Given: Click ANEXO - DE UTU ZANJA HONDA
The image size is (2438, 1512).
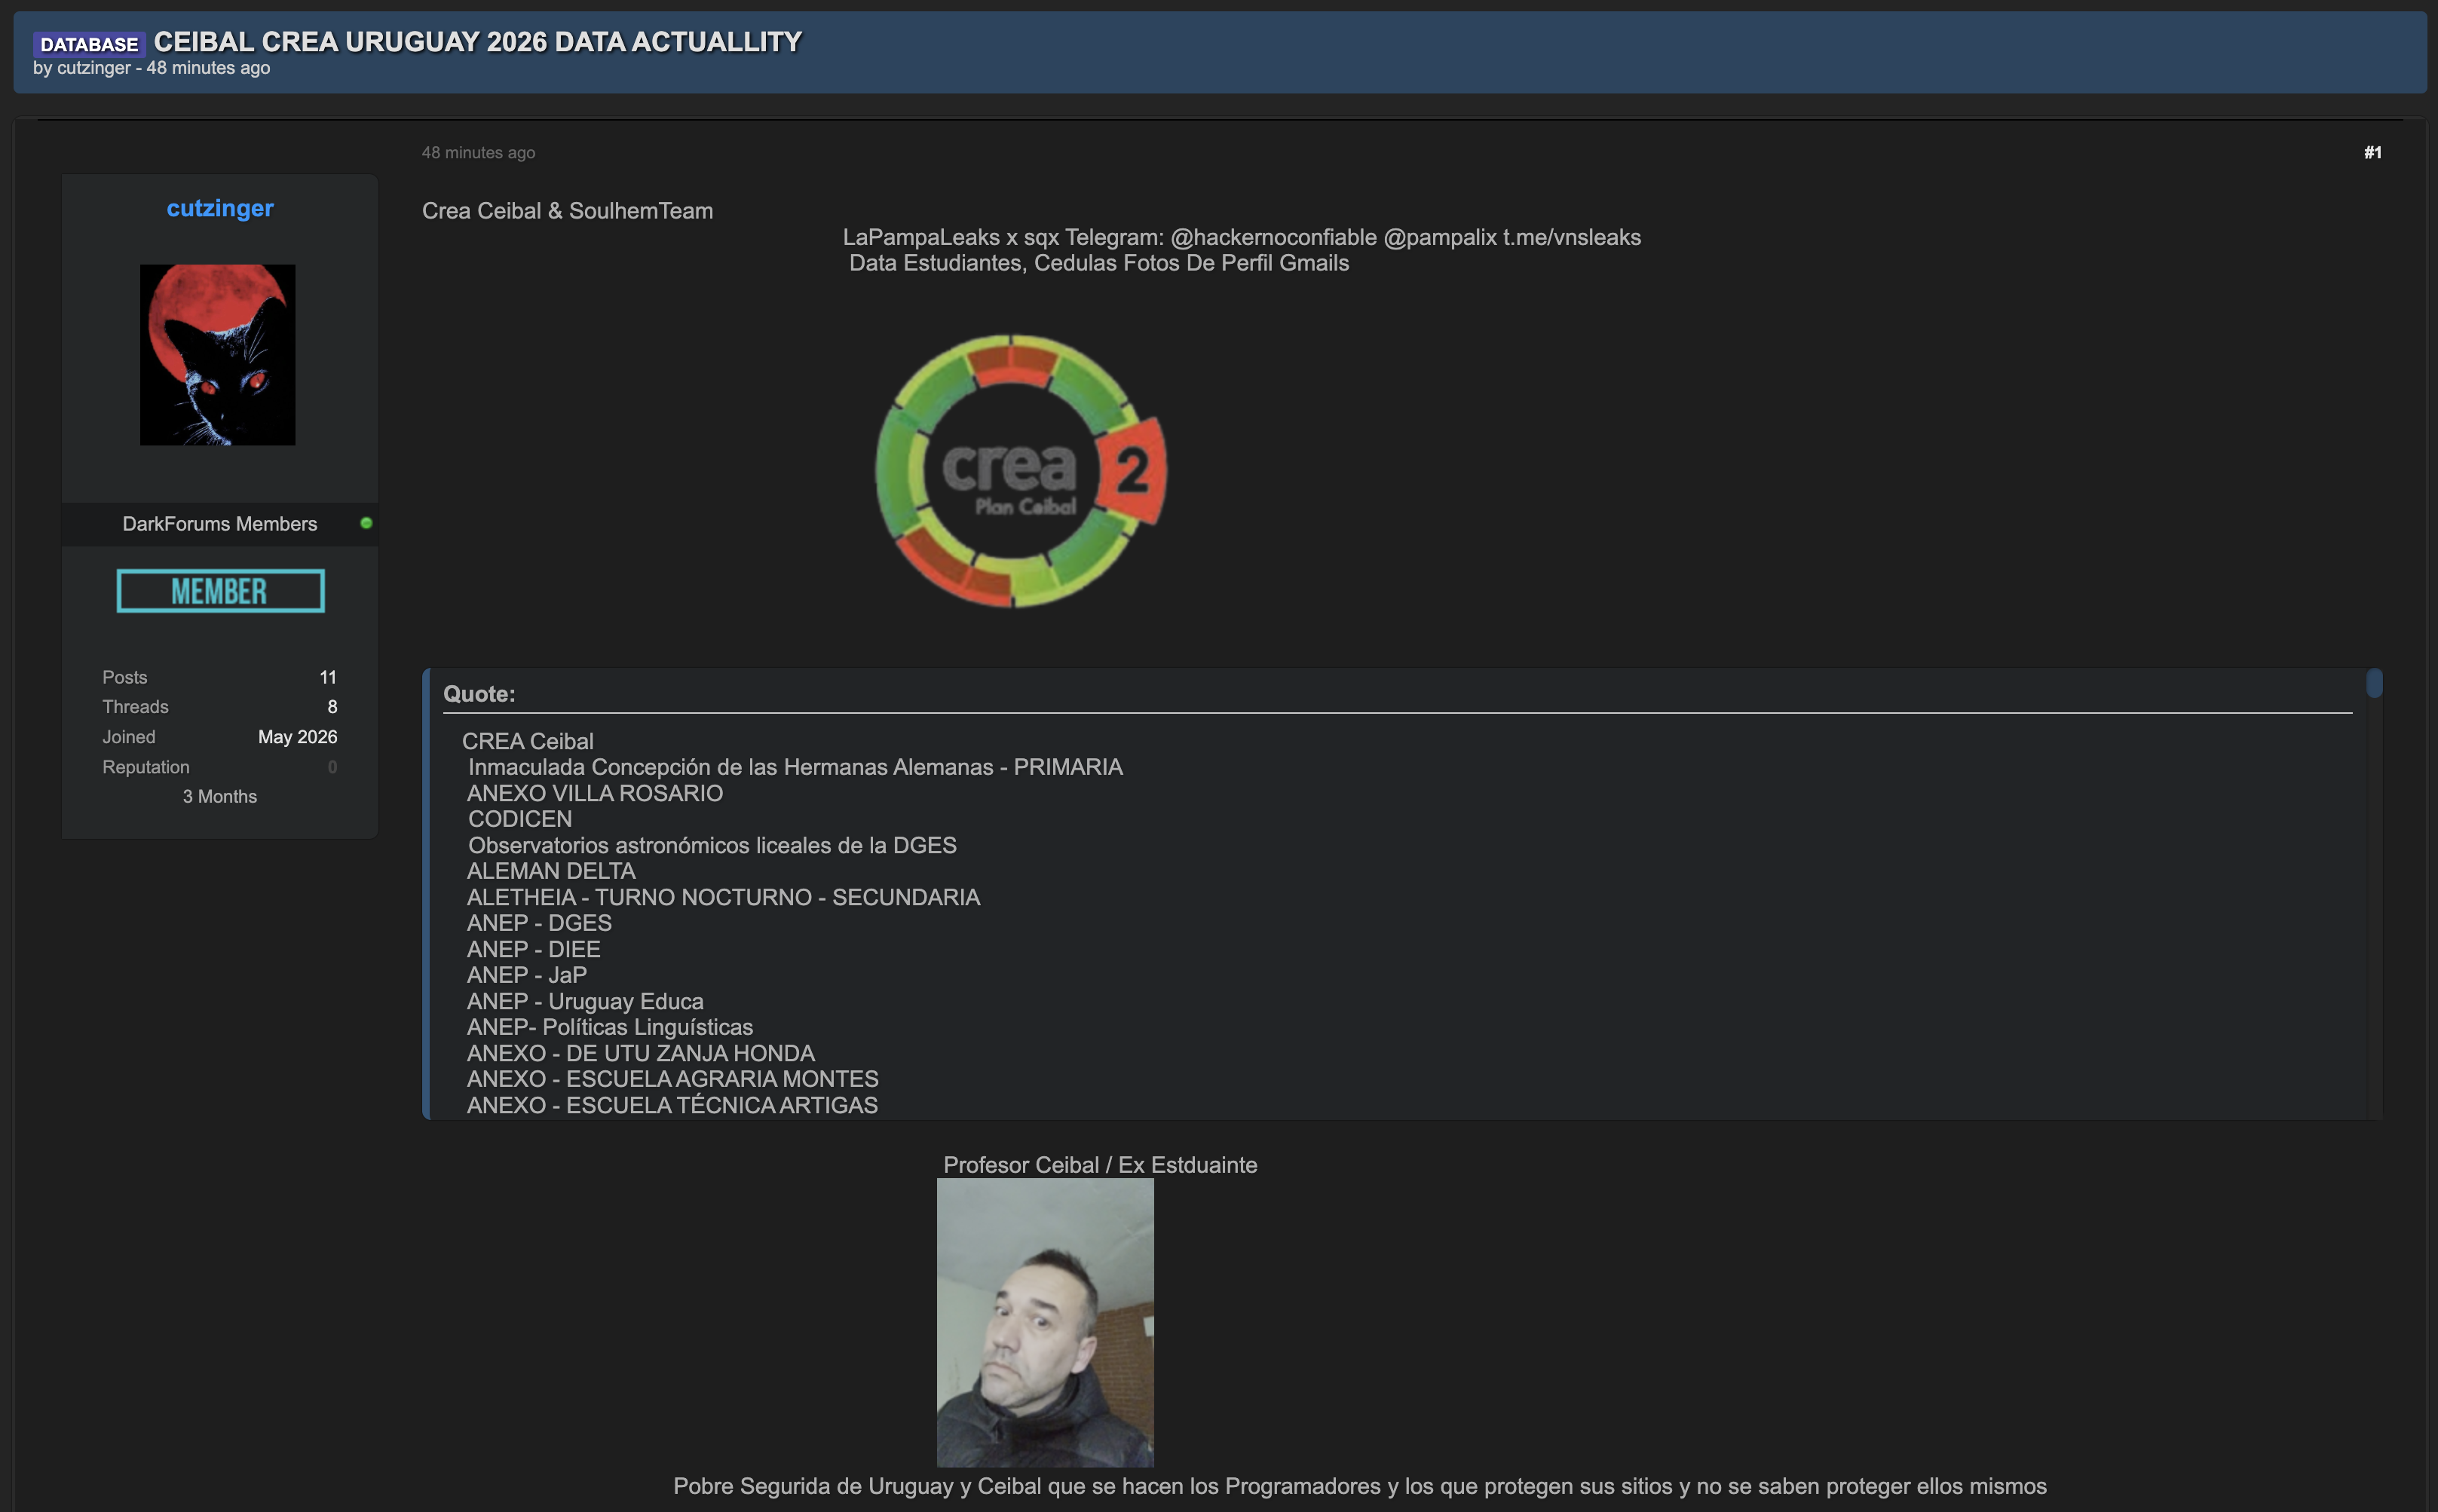Looking at the screenshot, I should pyautogui.click(x=641, y=1053).
